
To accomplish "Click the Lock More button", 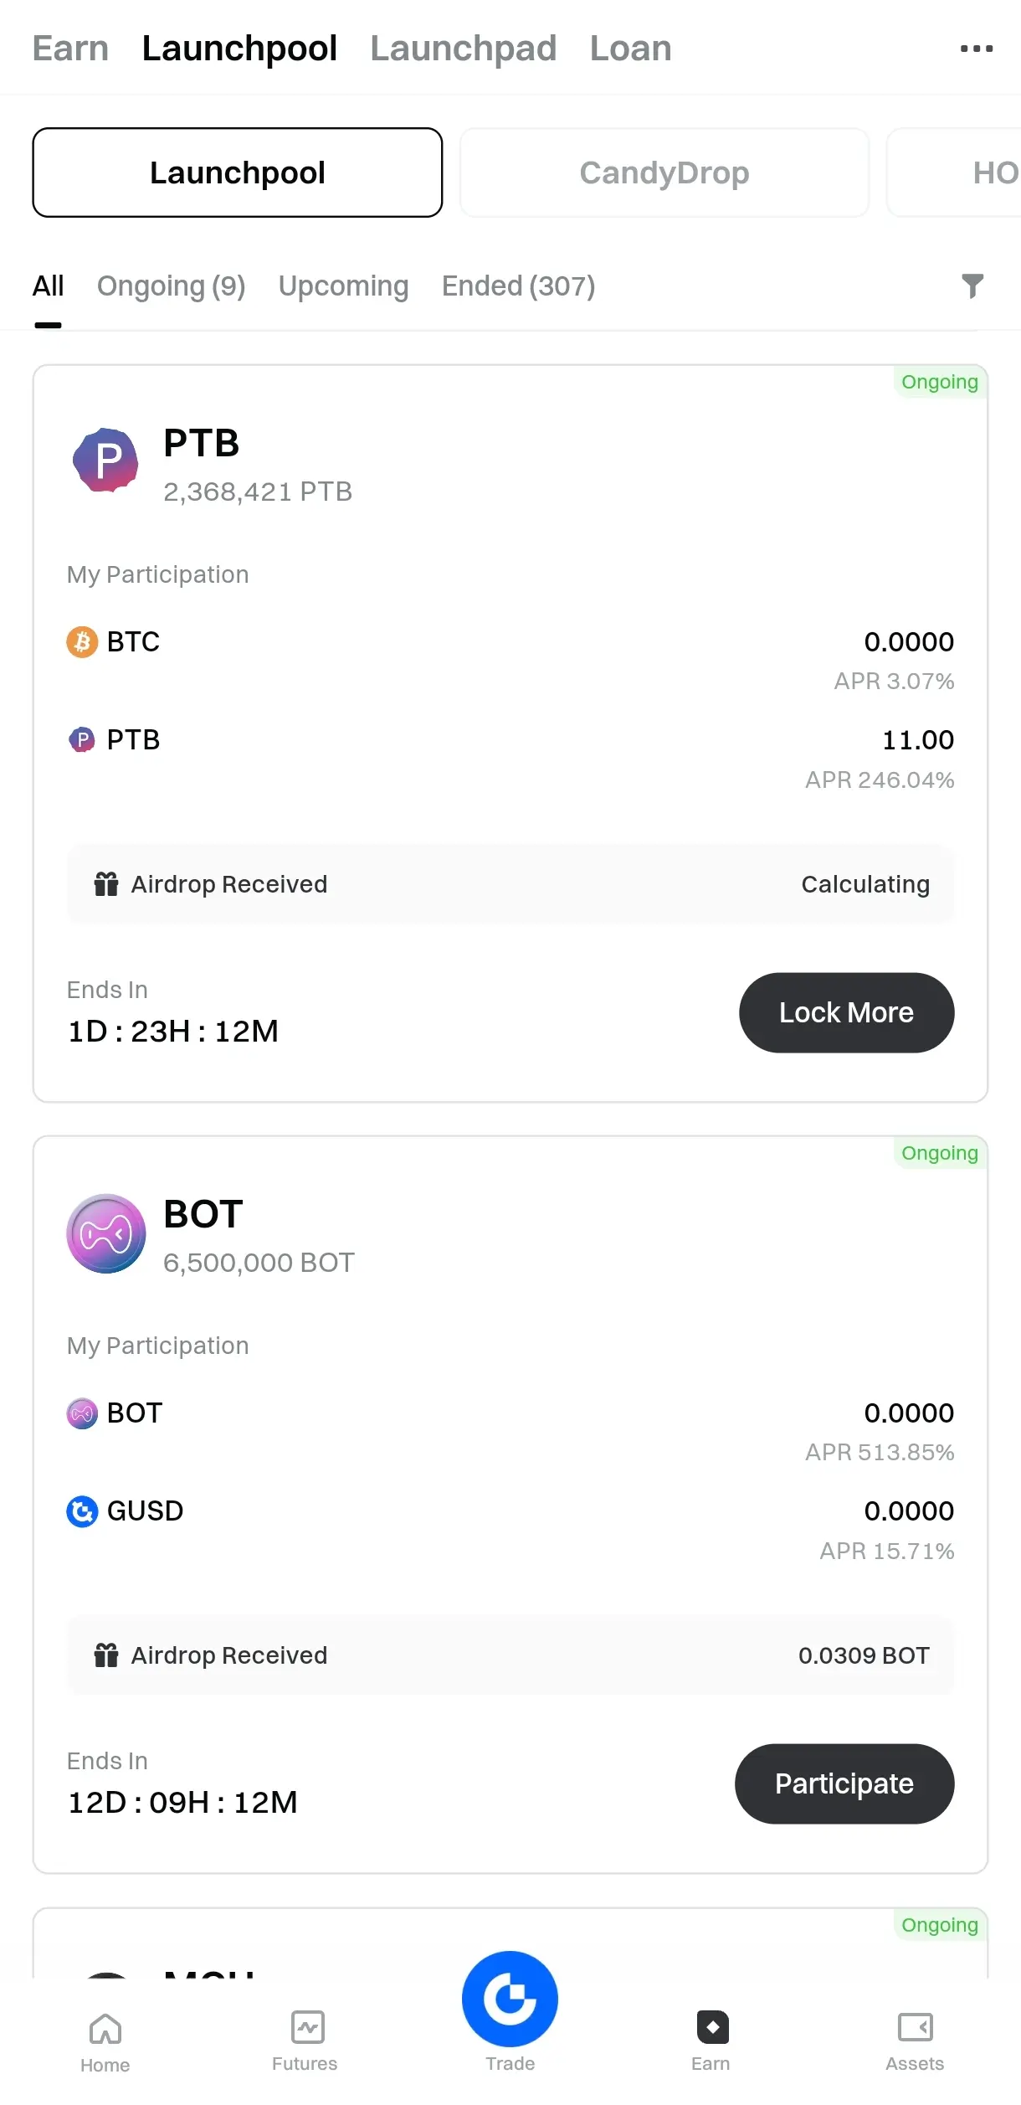I will point(846,1012).
